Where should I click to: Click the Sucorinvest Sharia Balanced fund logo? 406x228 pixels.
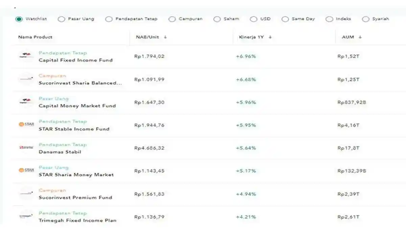coord(26,78)
